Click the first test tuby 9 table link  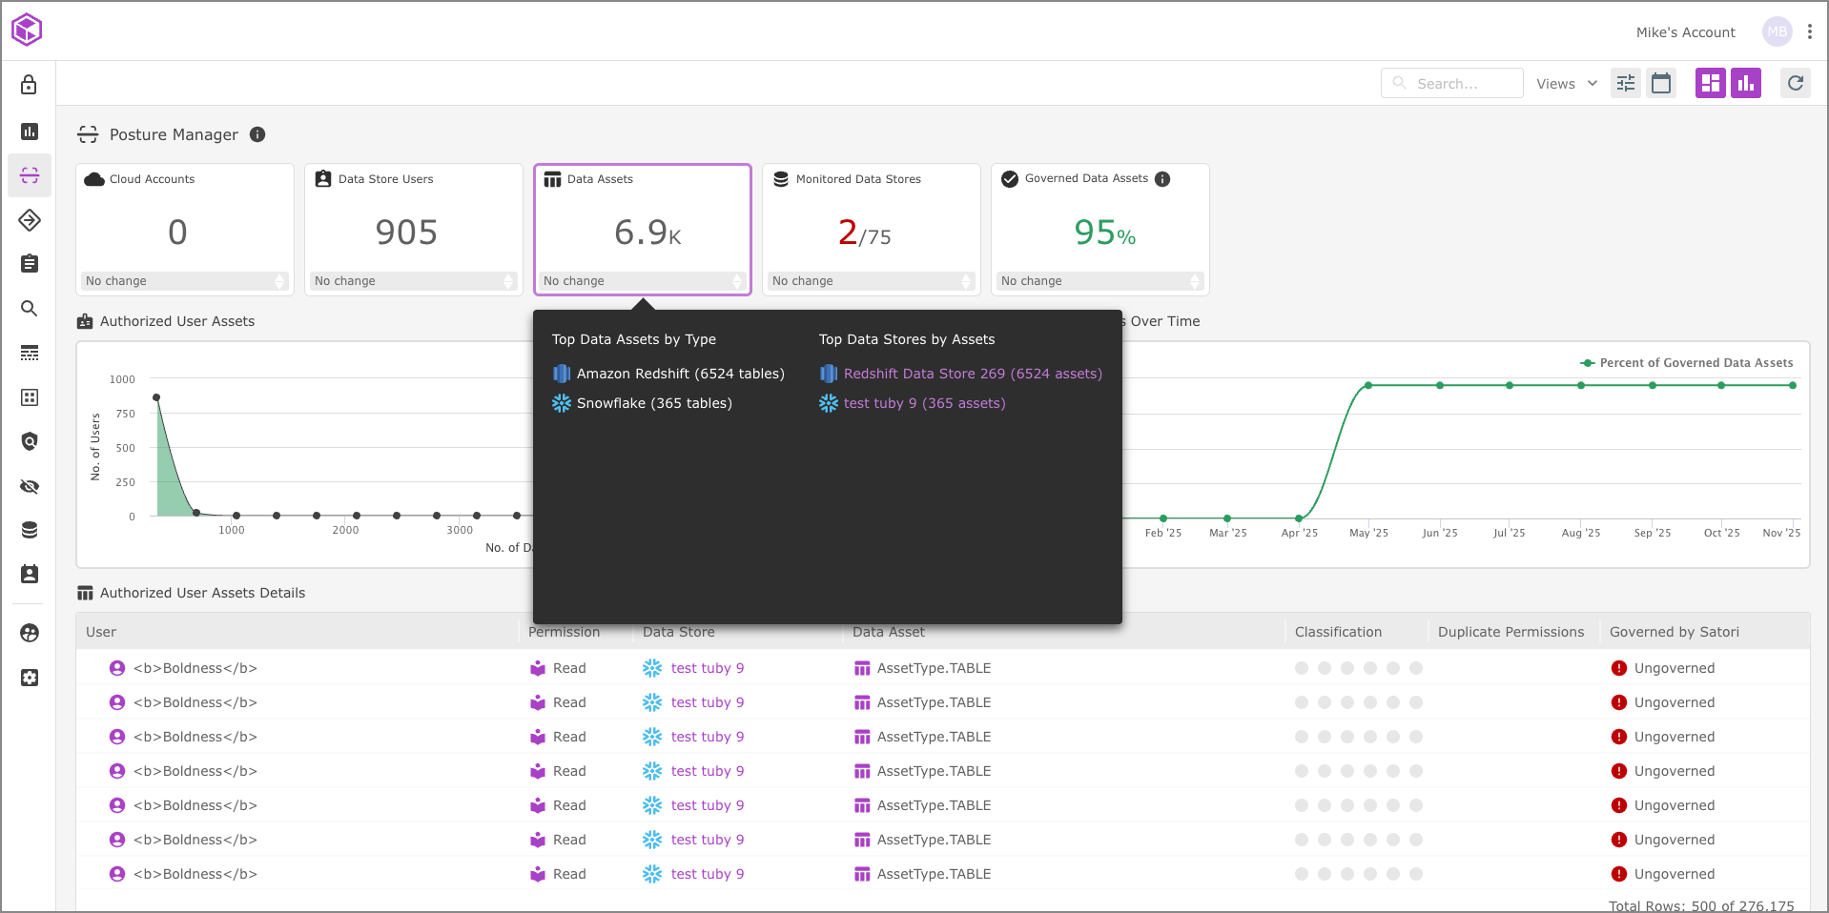tap(707, 668)
